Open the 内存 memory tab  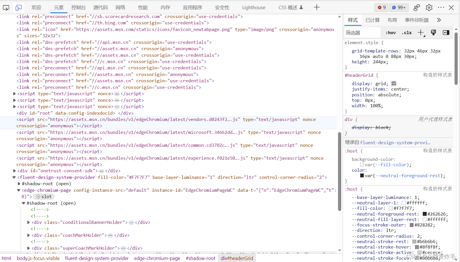(165, 8)
